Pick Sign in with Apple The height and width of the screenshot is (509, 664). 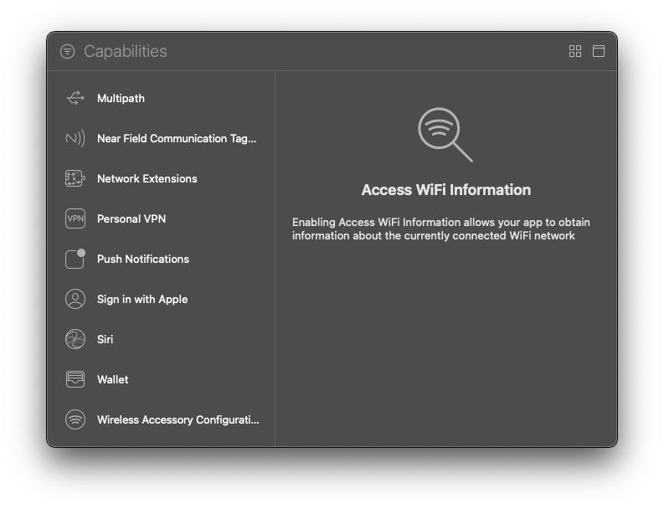[x=161, y=299]
